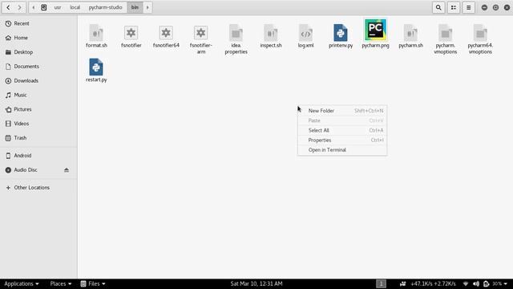Open Downloads in the sidebar
This screenshot has width=513, height=289.
pyautogui.click(x=38, y=80)
